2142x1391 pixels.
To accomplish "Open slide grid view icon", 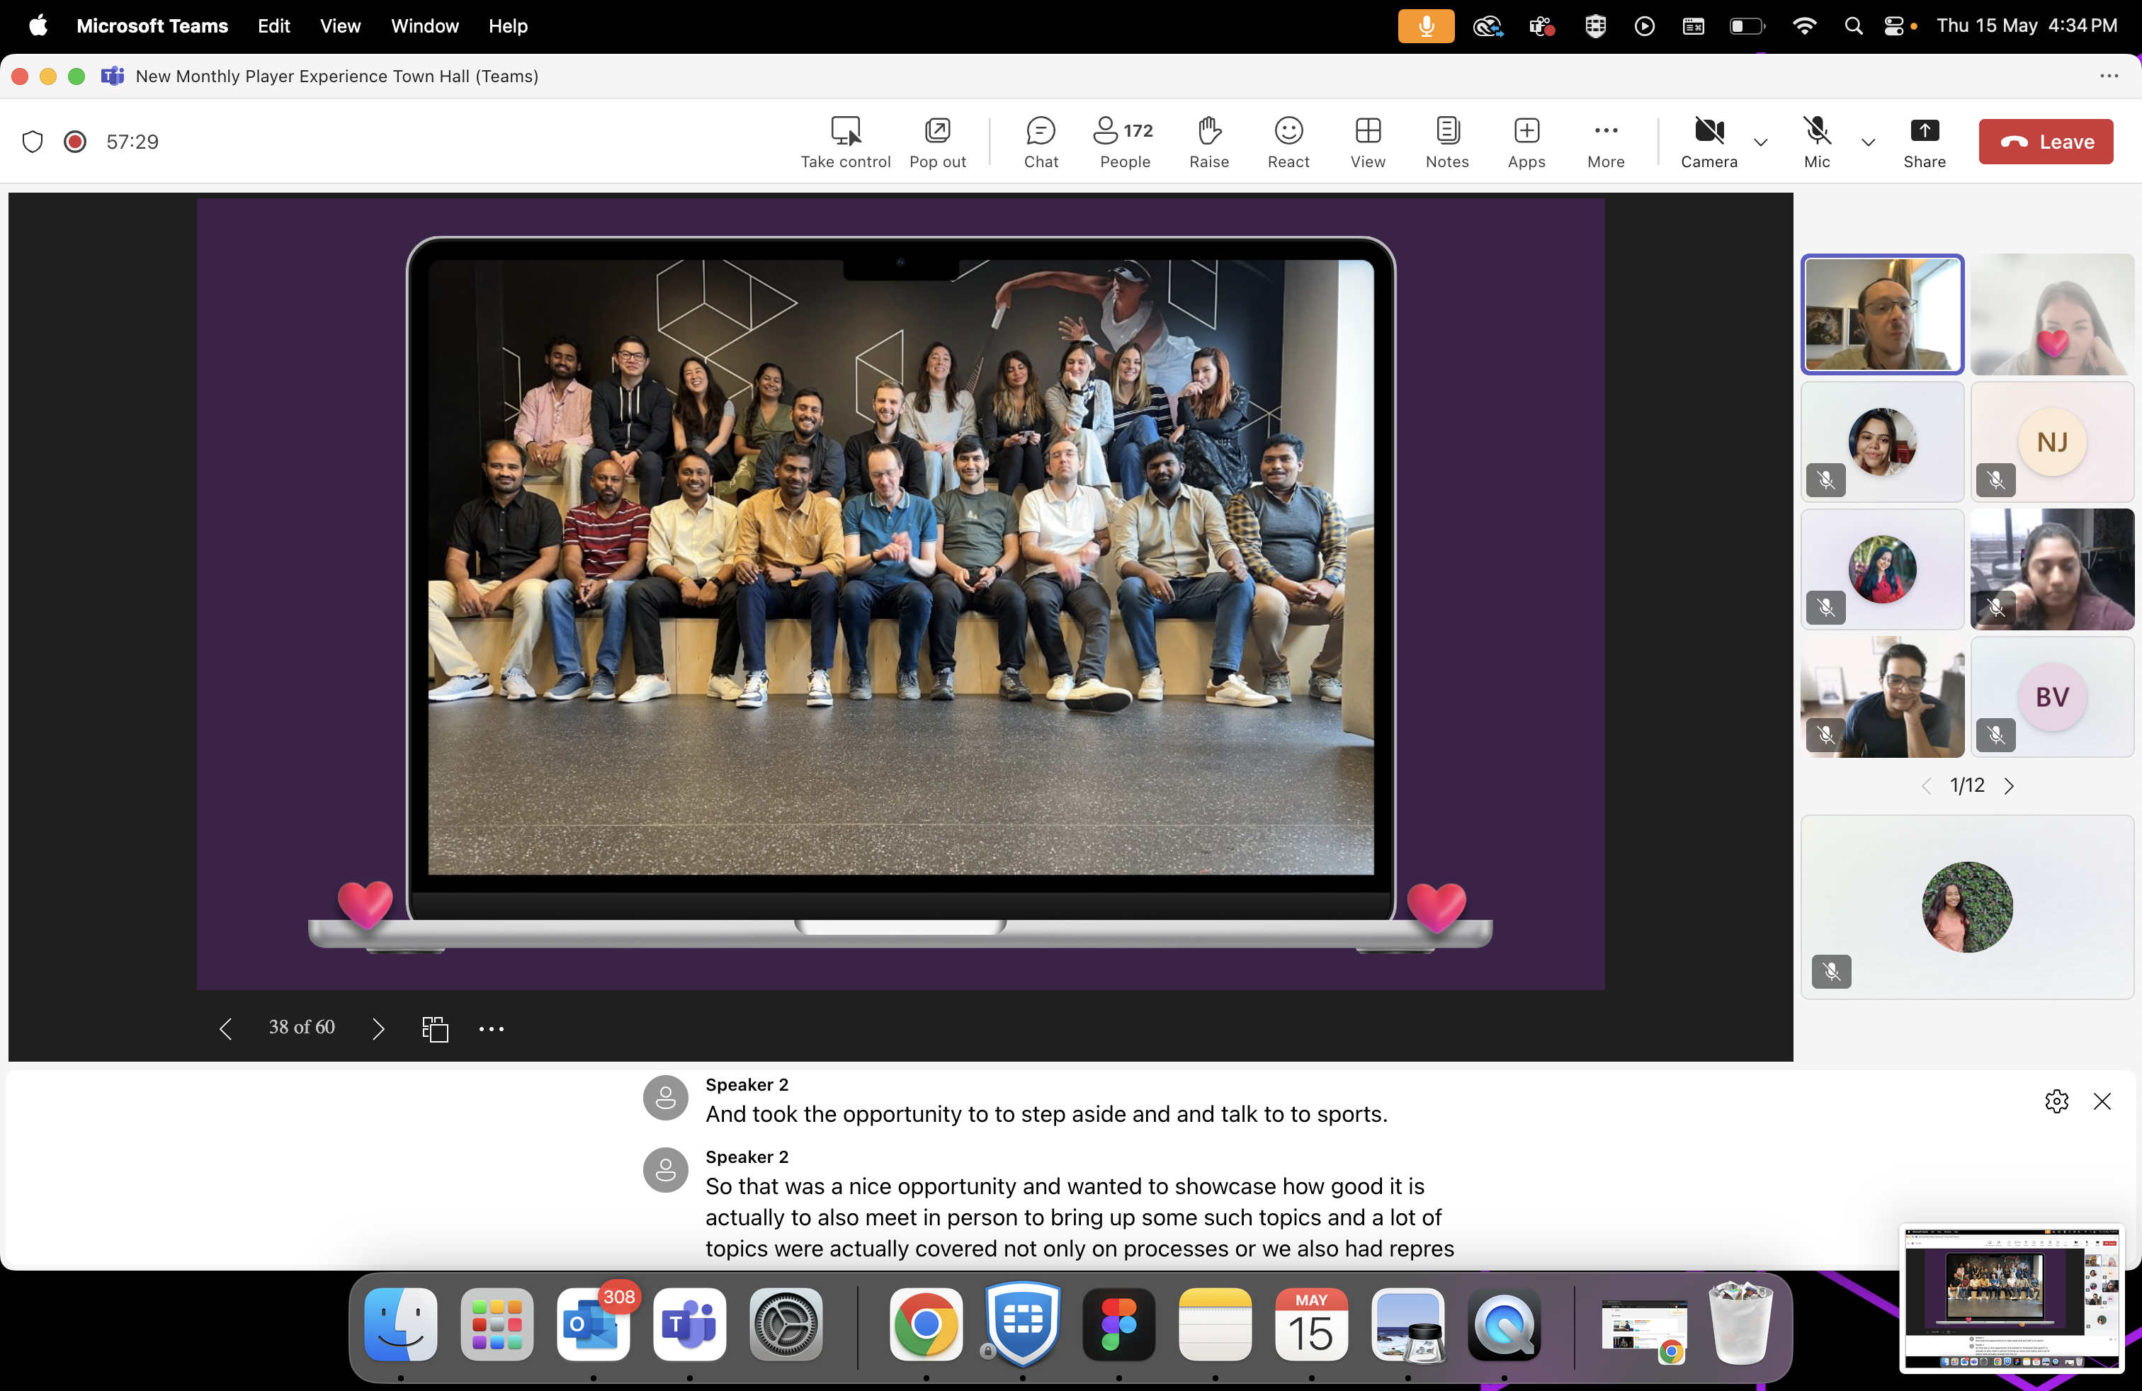I will tap(435, 1028).
